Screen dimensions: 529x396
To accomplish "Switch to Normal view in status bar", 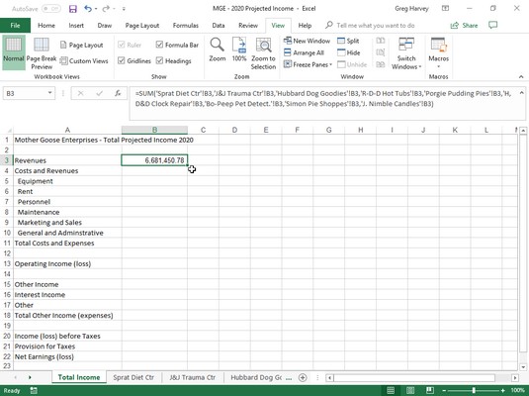I will pos(391,391).
